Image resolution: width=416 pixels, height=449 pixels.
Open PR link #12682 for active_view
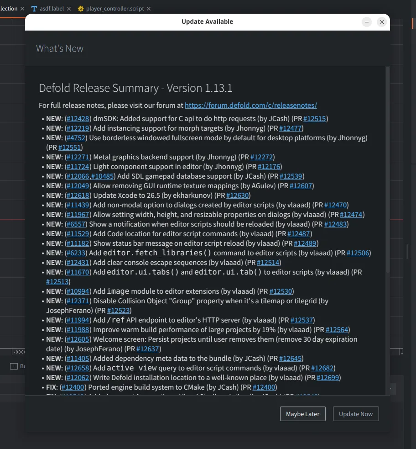tap(322, 368)
